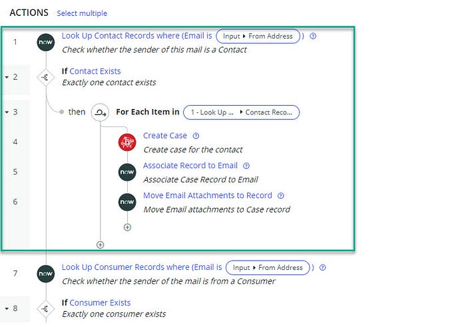Click the help icon next to Create Case

[x=196, y=136]
